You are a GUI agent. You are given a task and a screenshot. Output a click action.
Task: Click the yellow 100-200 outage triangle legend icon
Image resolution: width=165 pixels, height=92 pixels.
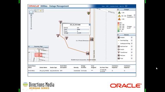[x=119, y=16]
